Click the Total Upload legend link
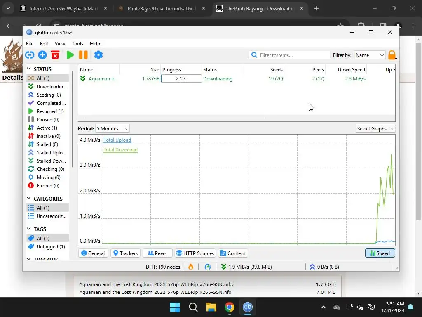Screen dimensions: 422x317 coord(117,140)
